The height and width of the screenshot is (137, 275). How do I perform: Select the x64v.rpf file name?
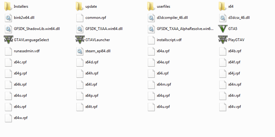point(234,107)
